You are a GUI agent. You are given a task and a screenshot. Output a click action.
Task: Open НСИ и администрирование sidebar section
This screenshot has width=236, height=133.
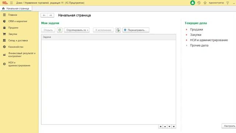tap(19, 64)
